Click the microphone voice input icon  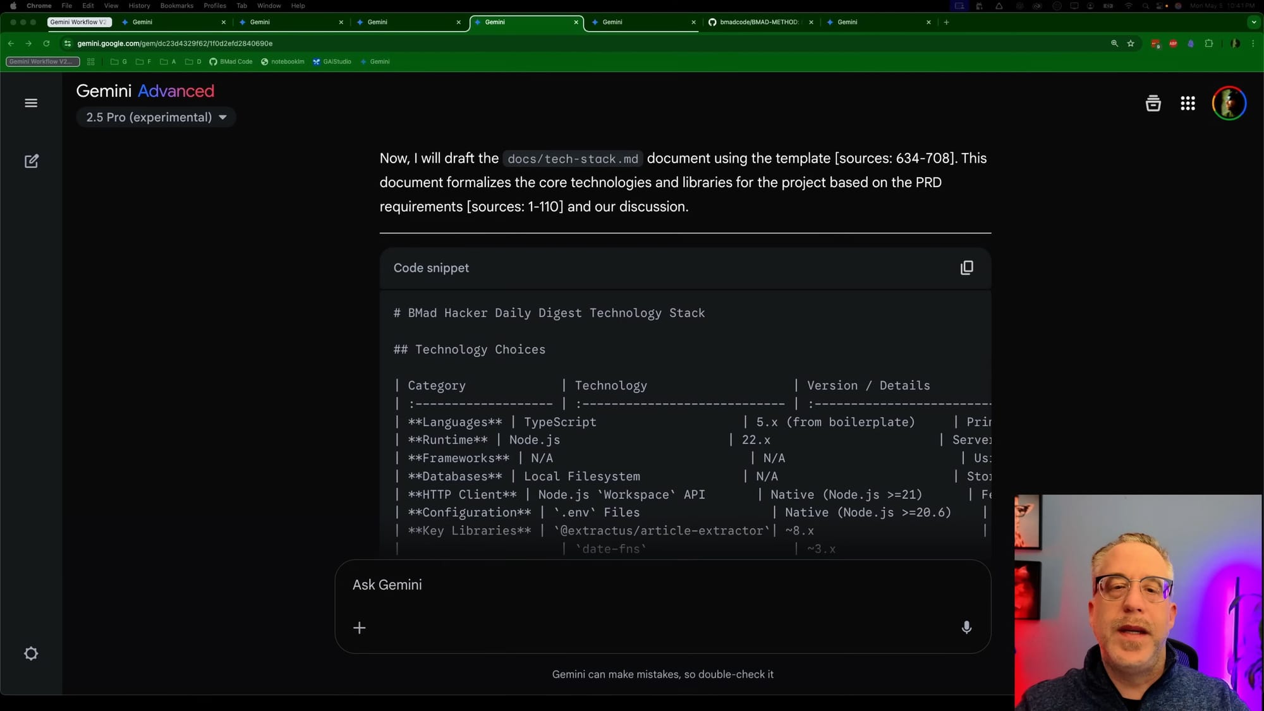point(966,627)
